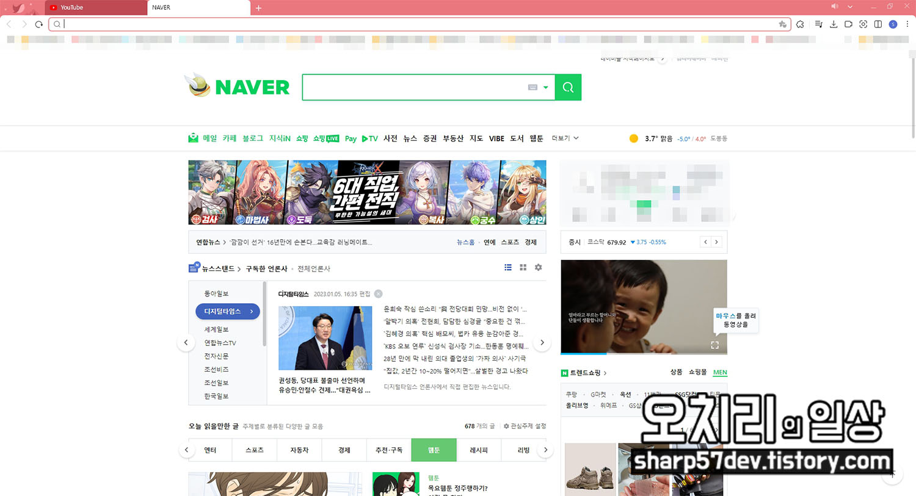Select the NAVER browser tab
This screenshot has height=496, width=916.
(198, 7)
